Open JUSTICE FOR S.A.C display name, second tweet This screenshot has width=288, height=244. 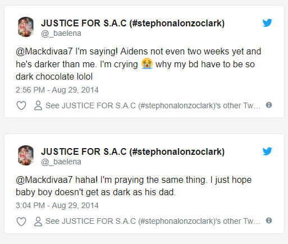point(133,151)
